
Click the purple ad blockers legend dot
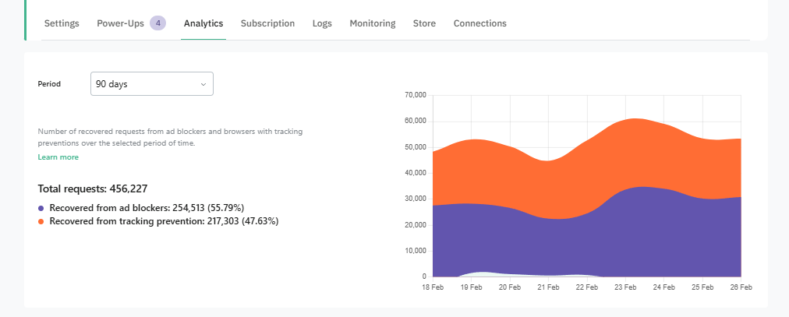(x=41, y=209)
